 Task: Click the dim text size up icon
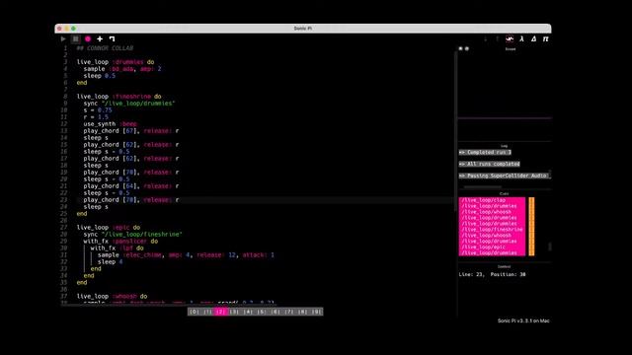(x=498, y=39)
